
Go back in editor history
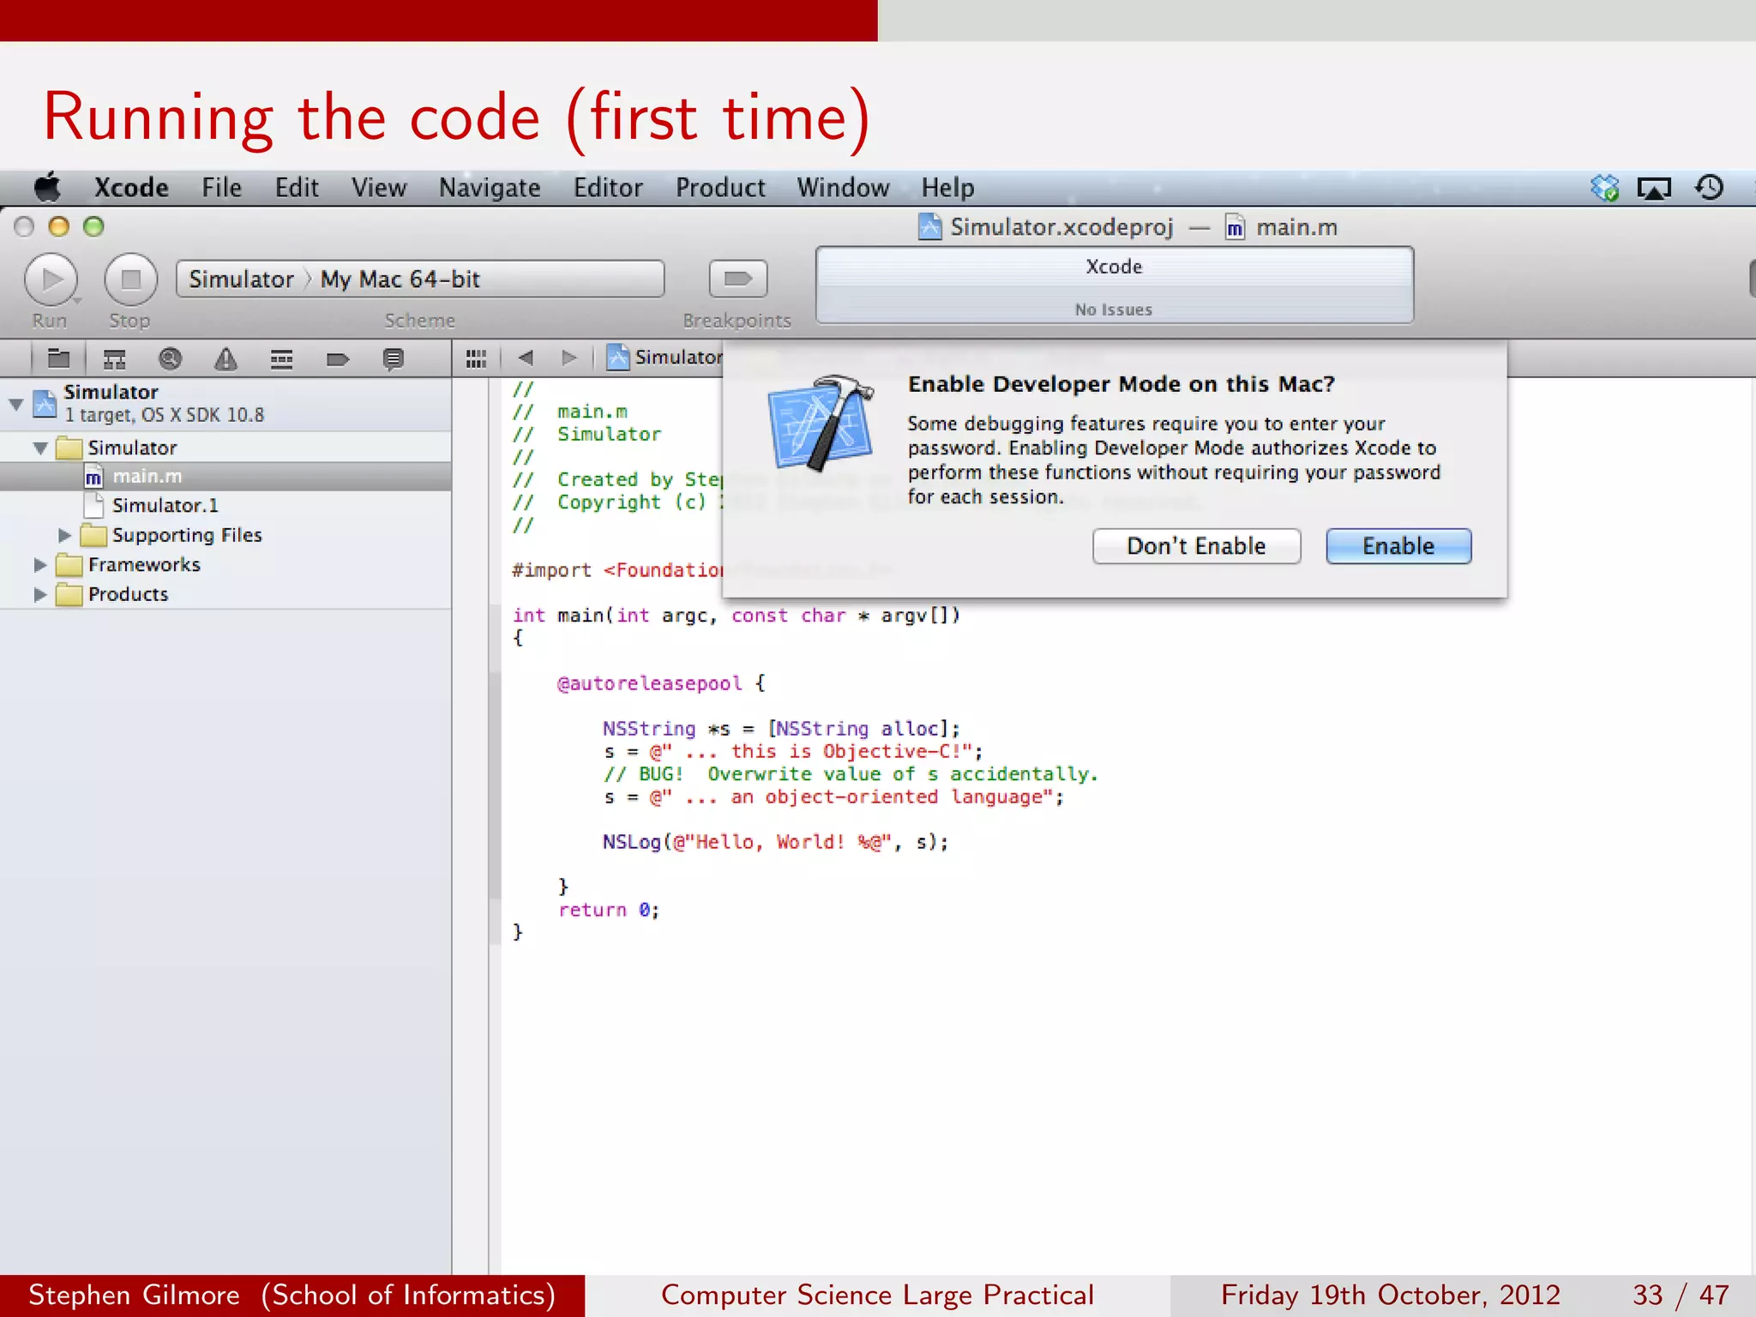(x=526, y=358)
